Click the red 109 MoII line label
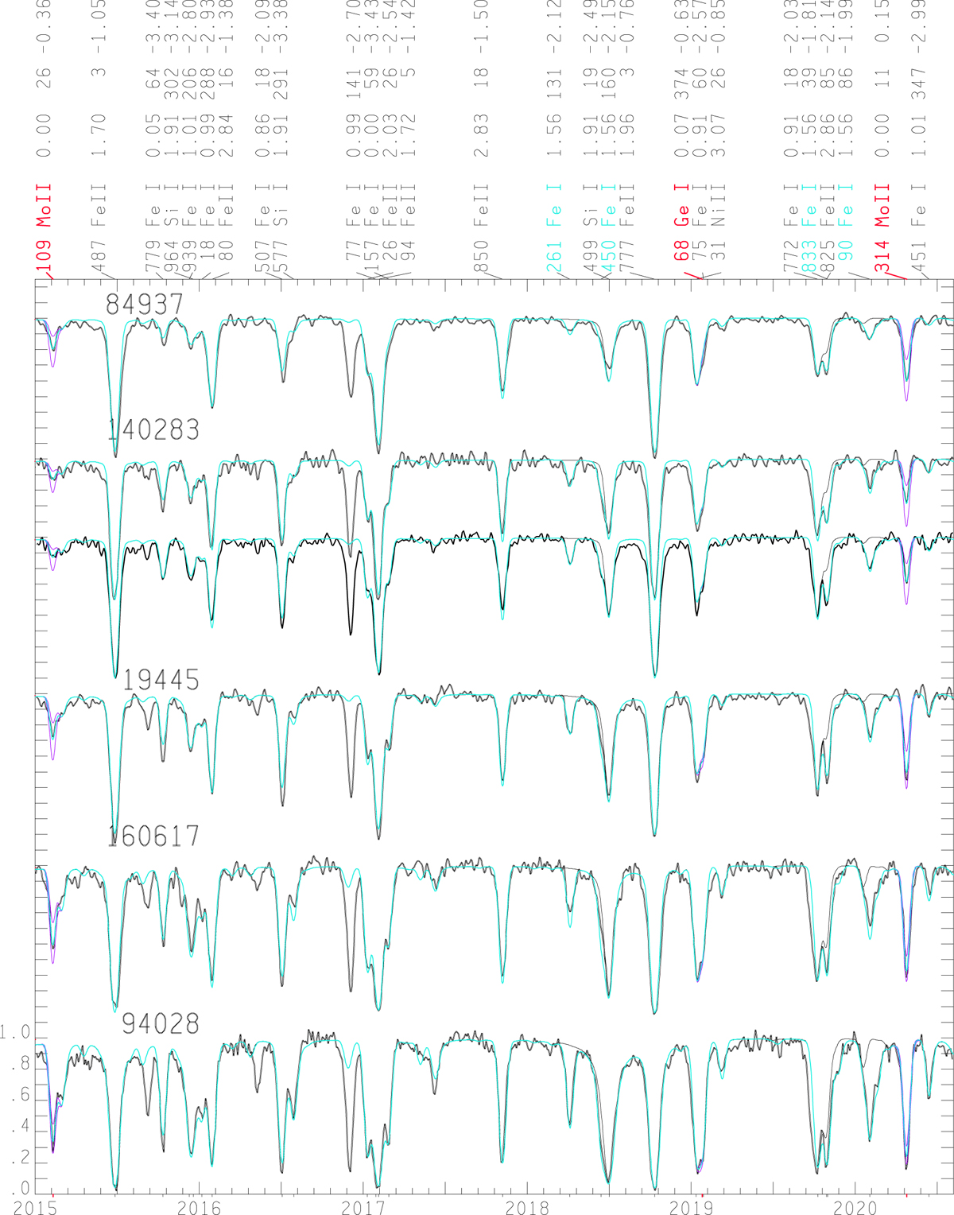 (x=44, y=229)
